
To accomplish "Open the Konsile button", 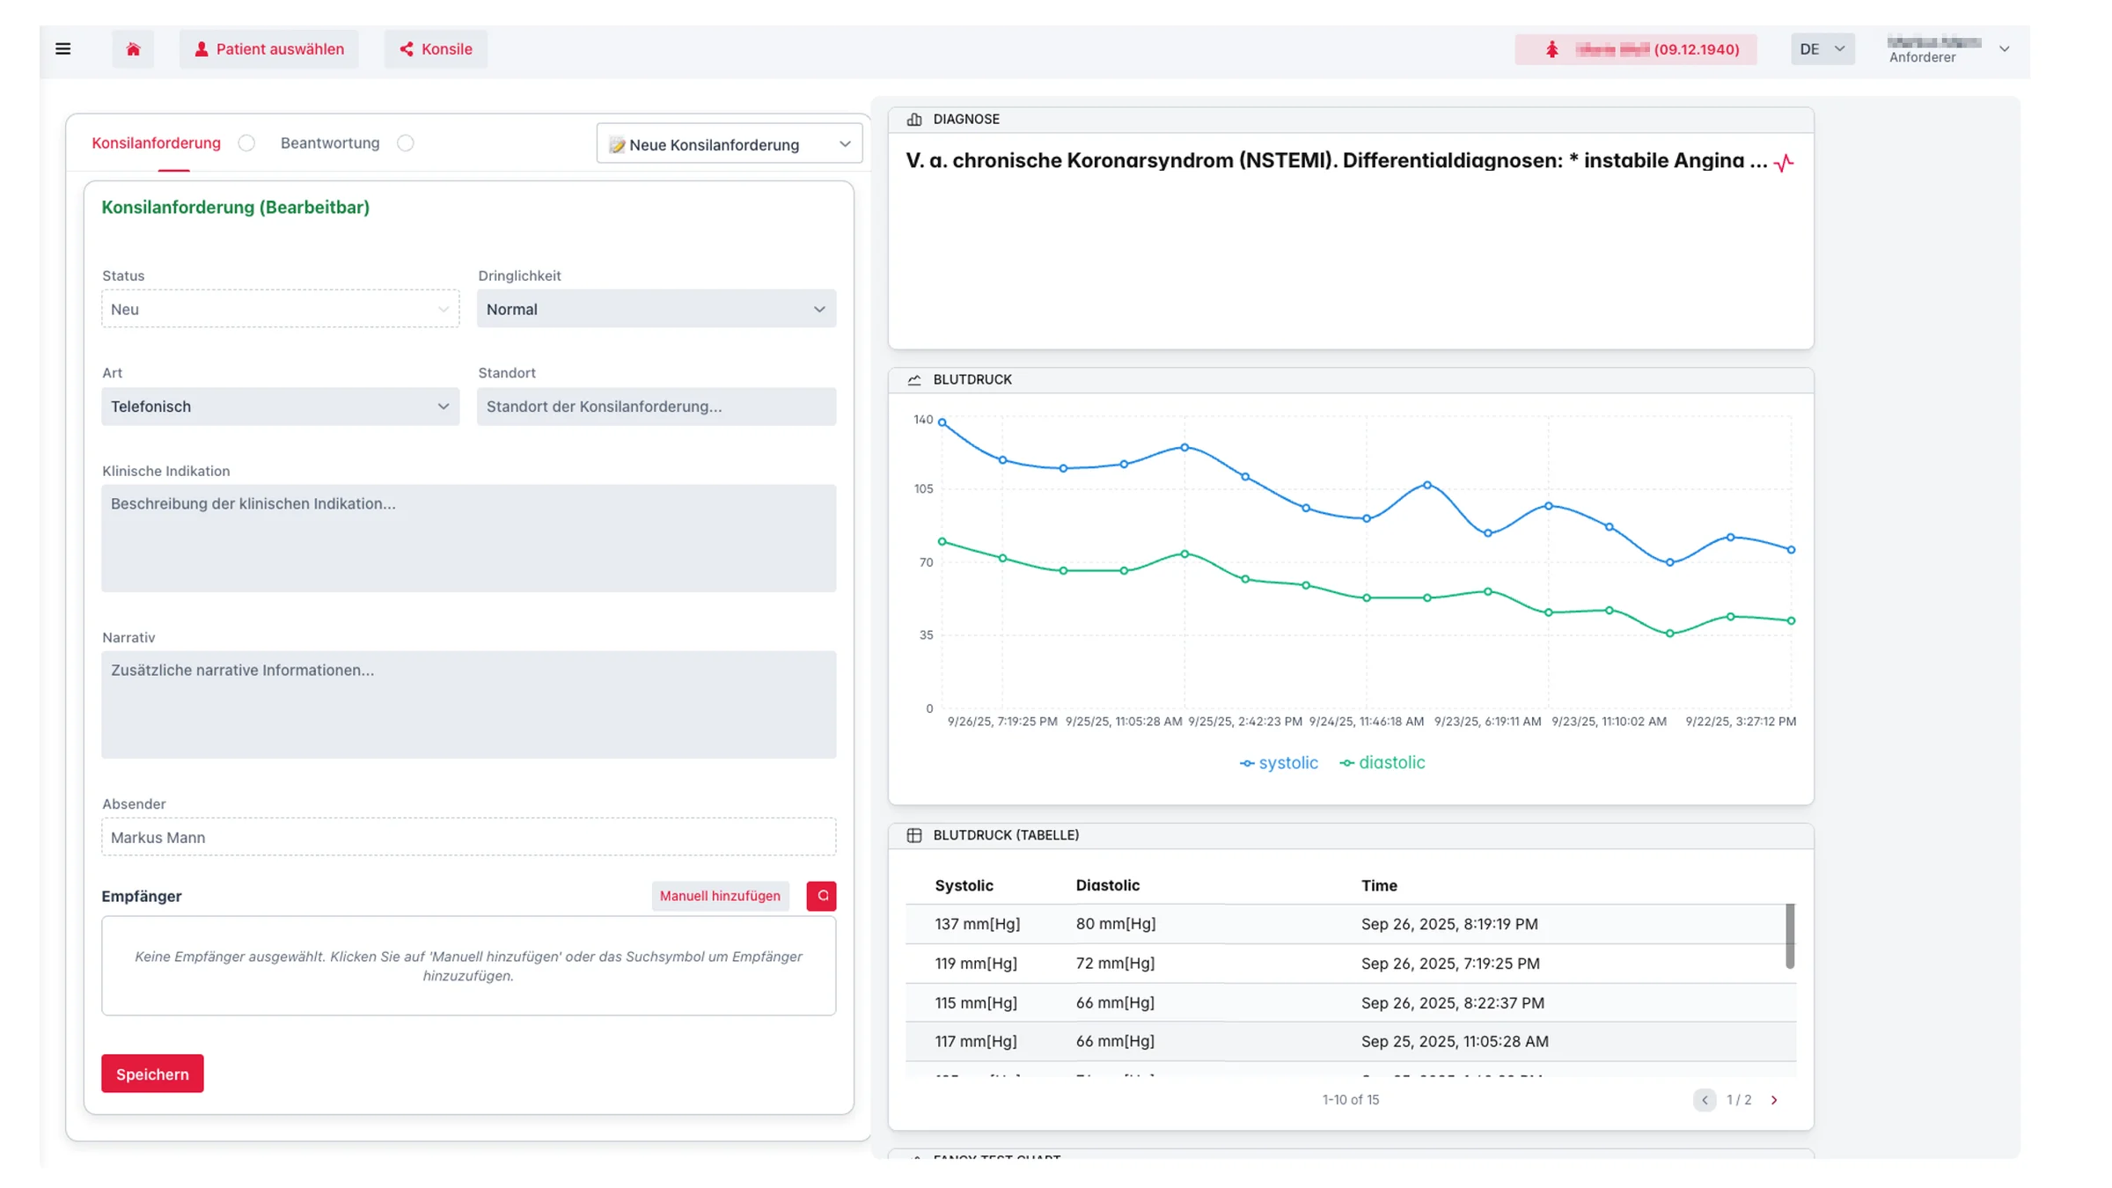I will pyautogui.click(x=436, y=49).
